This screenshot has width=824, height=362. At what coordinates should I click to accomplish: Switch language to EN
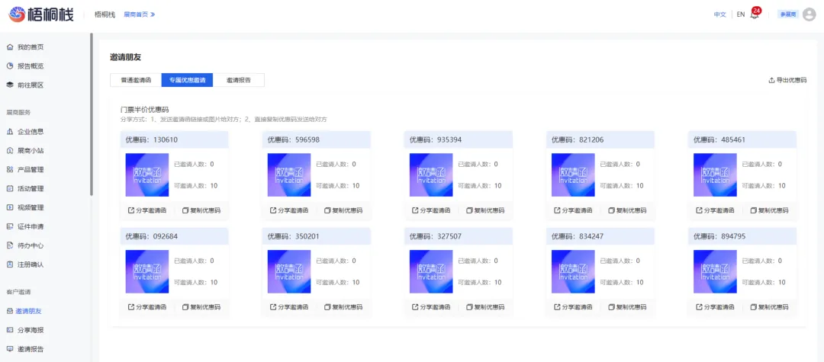pos(740,14)
